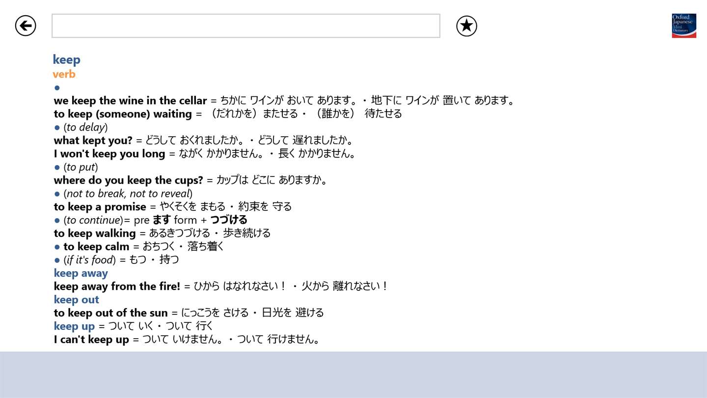
Task: Select the phrase "to keep a promise"
Action: pos(100,207)
